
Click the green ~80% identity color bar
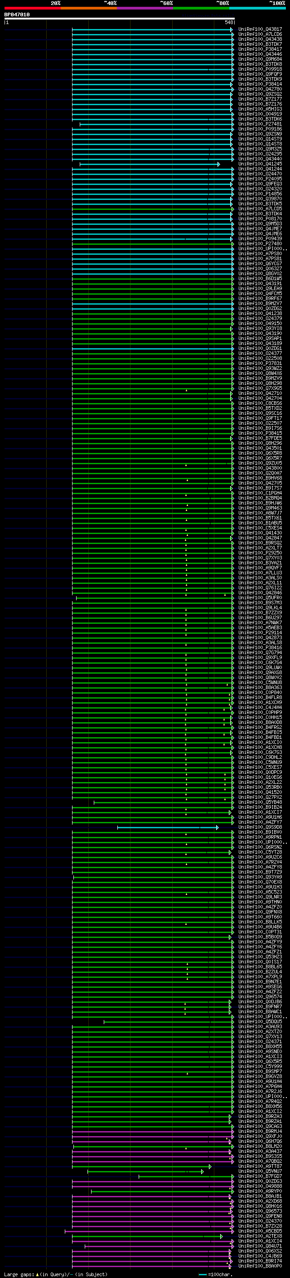pyautogui.click(x=201, y=8)
